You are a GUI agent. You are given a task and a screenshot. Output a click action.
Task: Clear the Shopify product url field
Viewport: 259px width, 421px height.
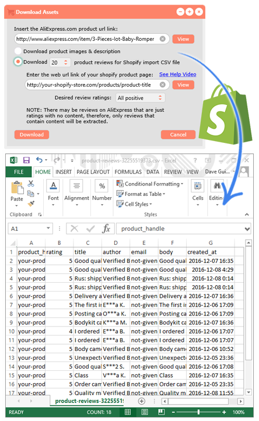coord(163,85)
